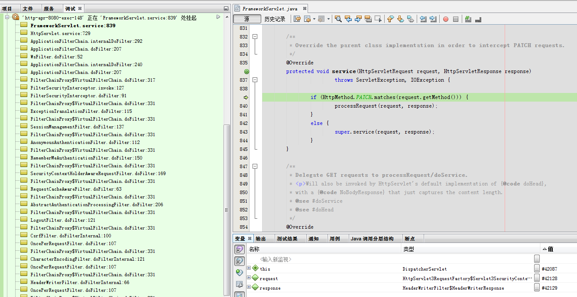The height and width of the screenshot is (297, 577).
Task: Click the find selection magnifier icon
Action: [x=338, y=19]
